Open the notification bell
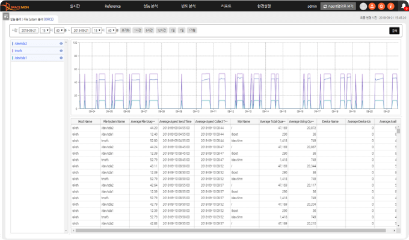The image size is (409, 240). pos(404,6)
